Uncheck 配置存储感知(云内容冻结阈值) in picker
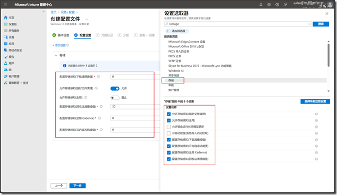The image size is (337, 195). pos(168,146)
